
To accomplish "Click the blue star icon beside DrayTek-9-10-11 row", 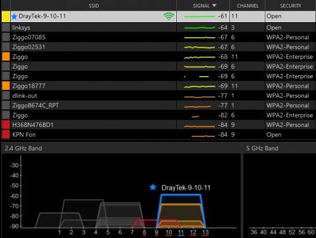I will coord(14,16).
